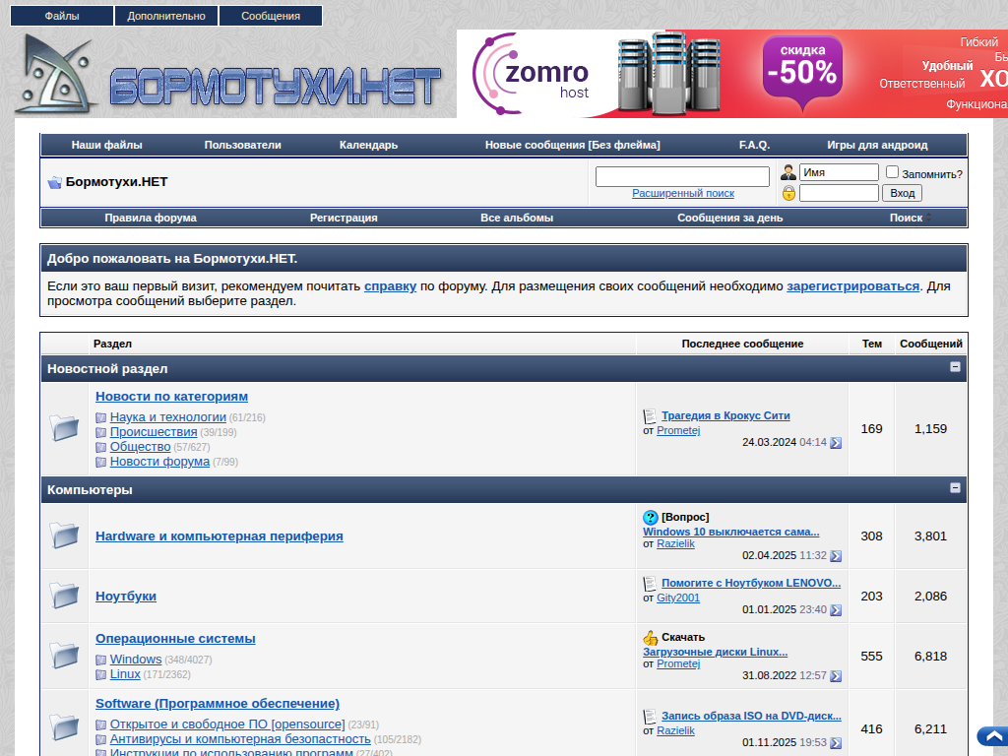Click the folder icon beside Ноутбуки forum
This screenshot has width=1008, height=756.
coord(65,596)
